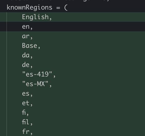
Task: Select the da region code
Action: 26,55
